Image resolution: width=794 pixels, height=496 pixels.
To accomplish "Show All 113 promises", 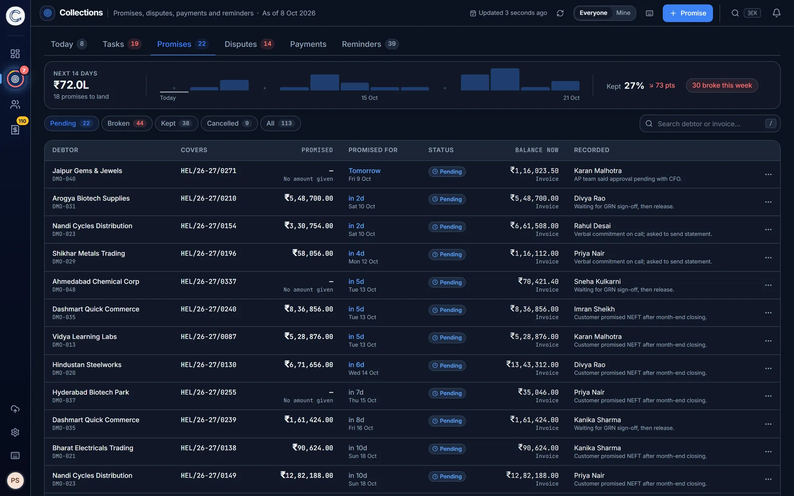I will (x=280, y=123).
